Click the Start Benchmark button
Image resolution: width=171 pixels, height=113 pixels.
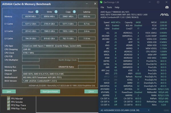pyautogui.click(x=50, y=92)
